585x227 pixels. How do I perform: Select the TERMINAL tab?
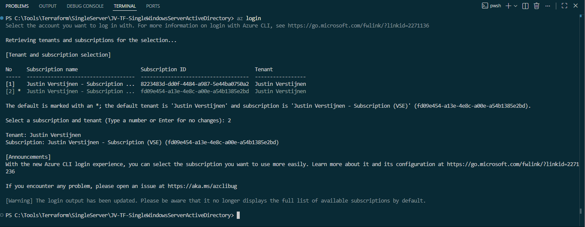pos(125,6)
